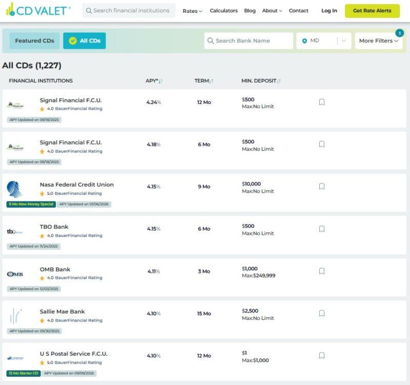This screenshot has height=385, width=410.
Task: Sort listings by Min. Deposit arrows
Action: (279, 81)
